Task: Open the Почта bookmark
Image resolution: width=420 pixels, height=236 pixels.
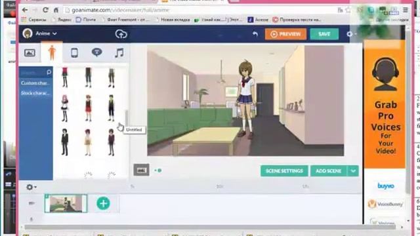Action: click(86, 20)
